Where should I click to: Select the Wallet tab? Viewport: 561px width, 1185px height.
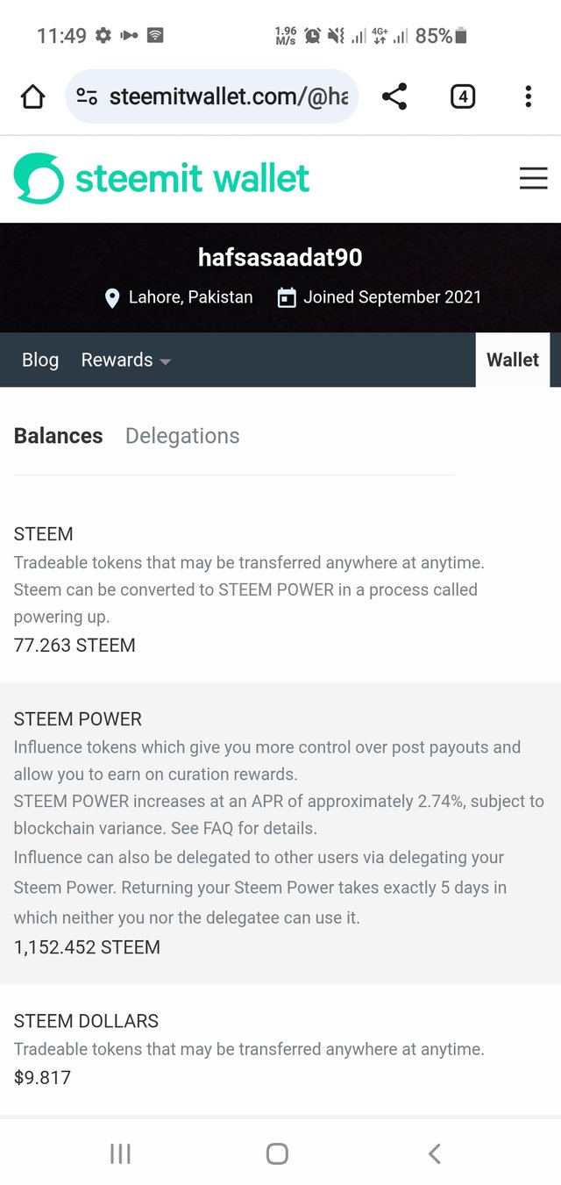[513, 360]
